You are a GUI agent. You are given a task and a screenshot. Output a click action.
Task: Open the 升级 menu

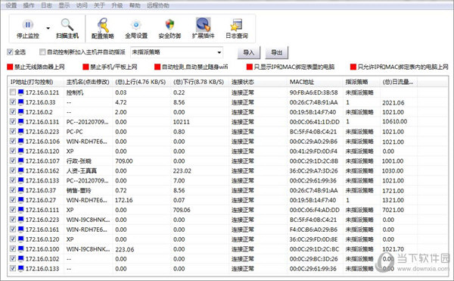pyautogui.click(x=117, y=5)
